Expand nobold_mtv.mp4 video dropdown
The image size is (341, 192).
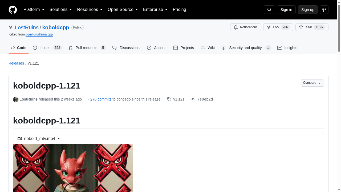tap(39, 139)
